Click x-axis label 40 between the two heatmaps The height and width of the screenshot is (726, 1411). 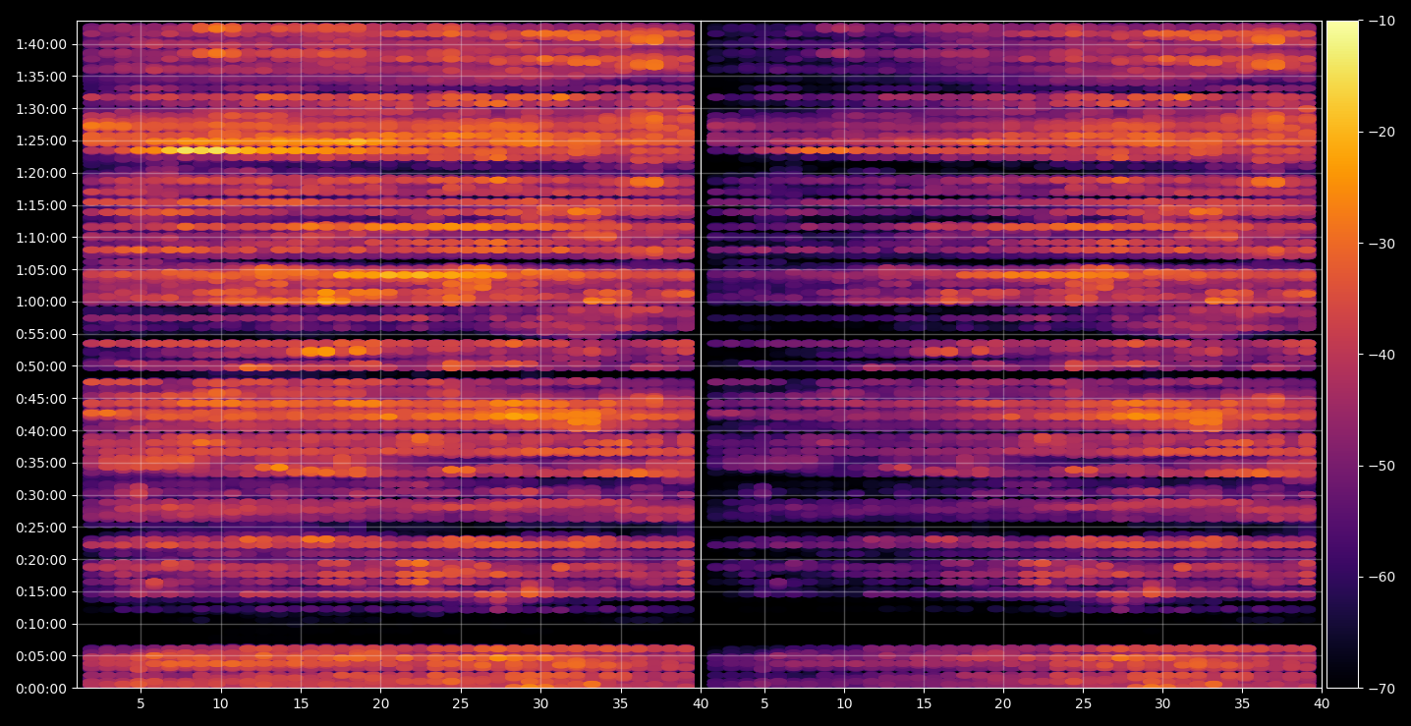tap(701, 704)
